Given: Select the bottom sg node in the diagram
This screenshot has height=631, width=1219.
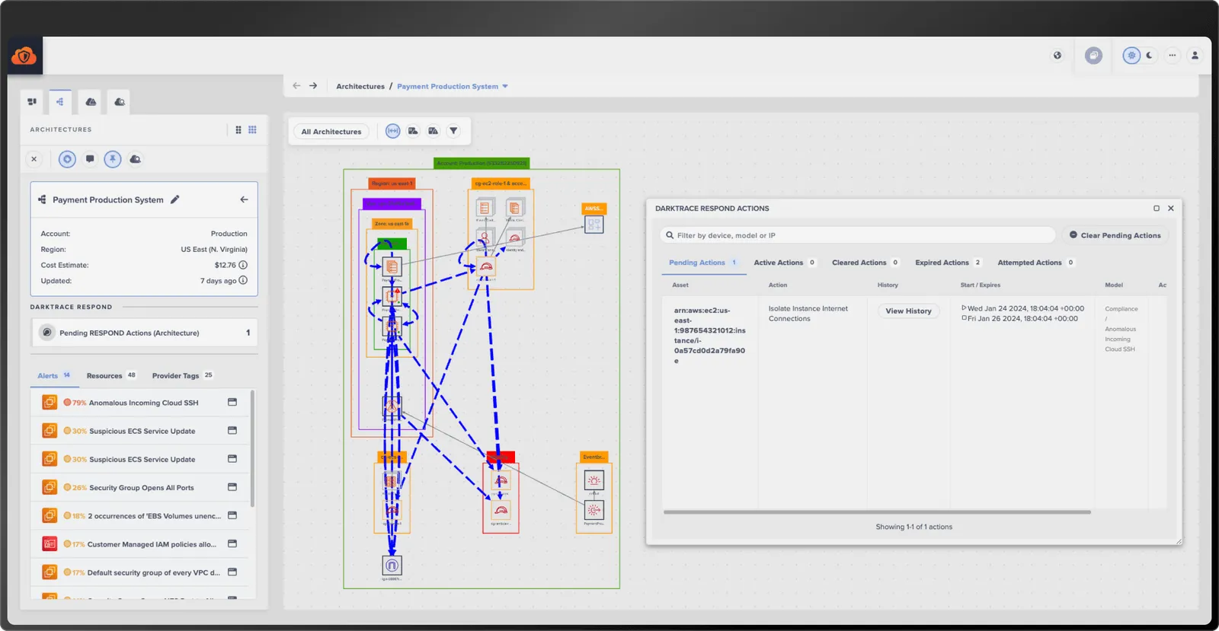Looking at the screenshot, I should pos(392,566).
